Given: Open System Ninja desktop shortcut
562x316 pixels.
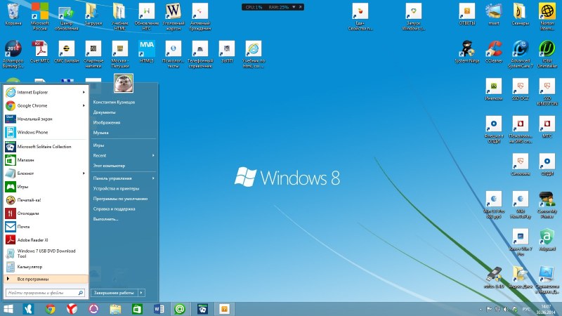Looking at the screenshot, I should click(468, 48).
